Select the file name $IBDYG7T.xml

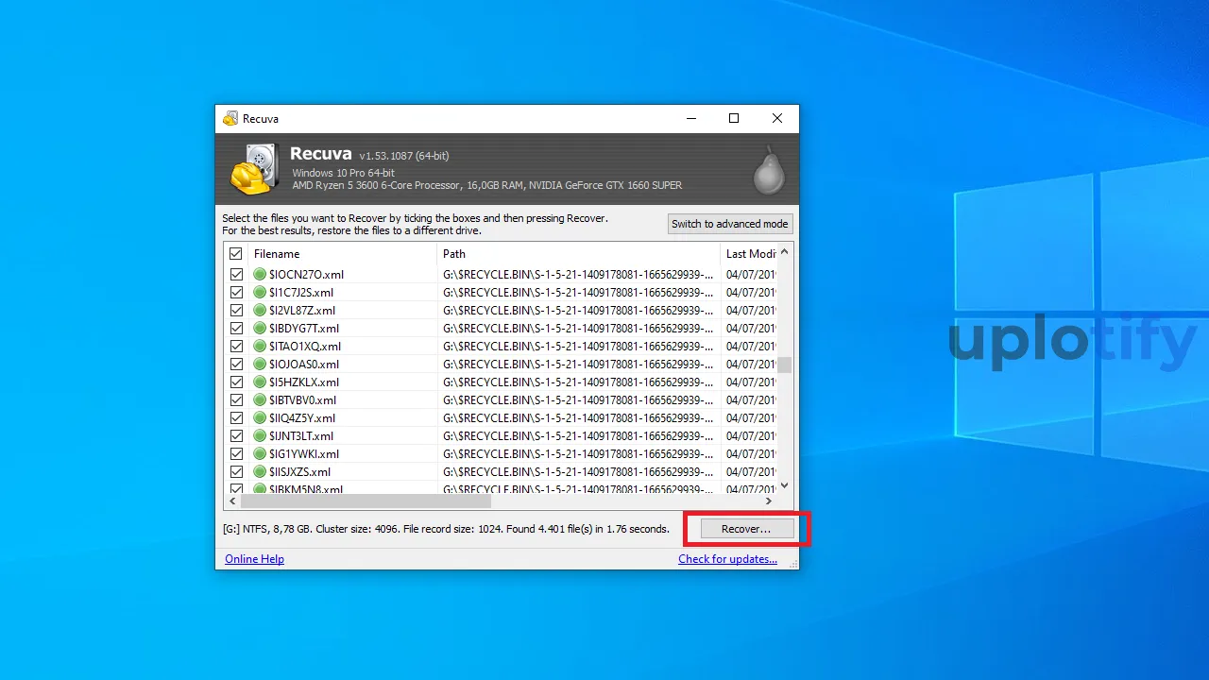tap(304, 329)
